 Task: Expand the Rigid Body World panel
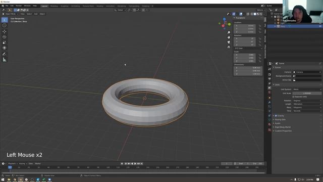pos(282,127)
